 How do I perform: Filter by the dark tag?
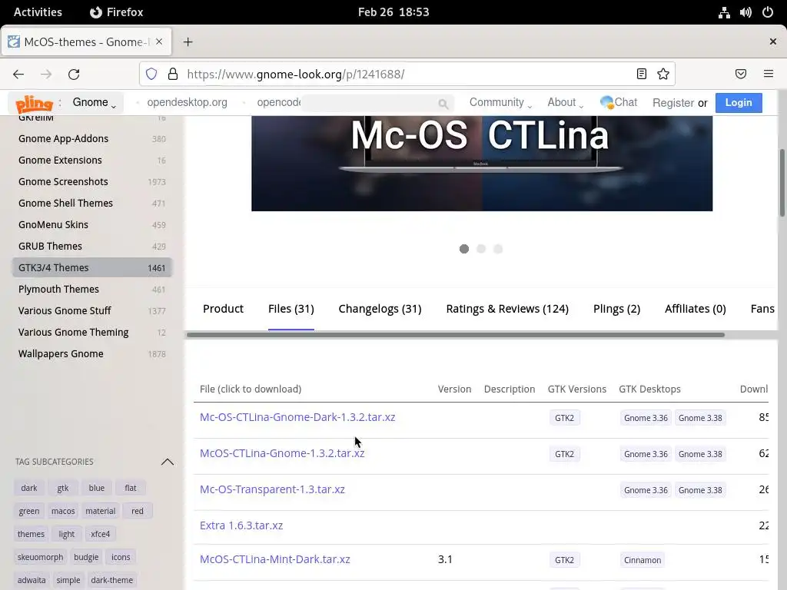[29, 488]
